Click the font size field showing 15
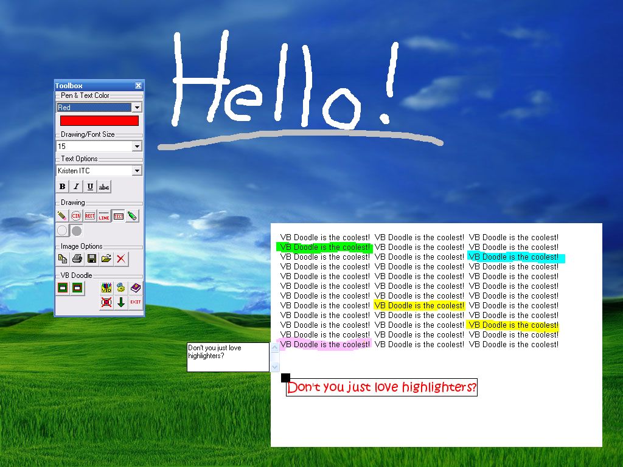Image resolution: width=623 pixels, height=467 pixels. tap(94, 147)
